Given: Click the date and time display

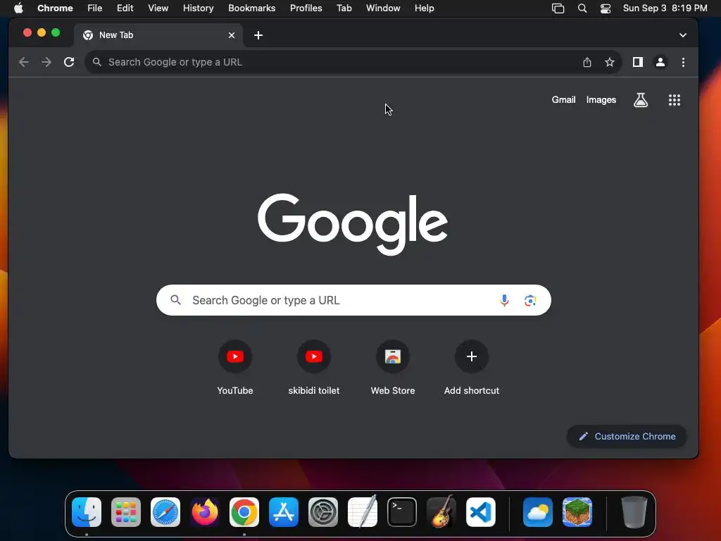Looking at the screenshot, I should click(x=665, y=8).
